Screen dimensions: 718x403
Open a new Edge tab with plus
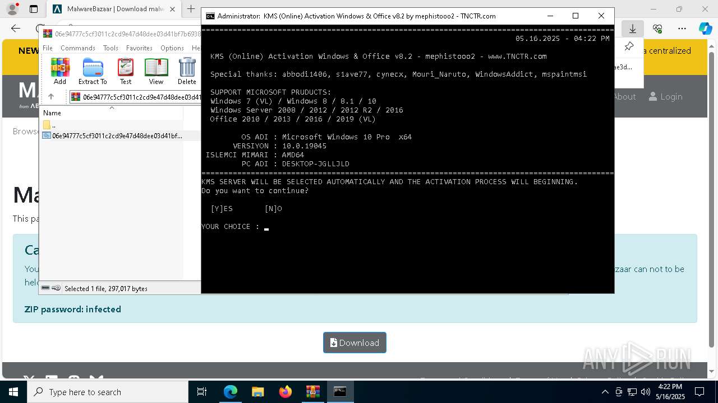[x=191, y=9]
